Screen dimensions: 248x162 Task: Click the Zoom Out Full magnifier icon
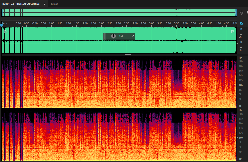[x=241, y=13]
